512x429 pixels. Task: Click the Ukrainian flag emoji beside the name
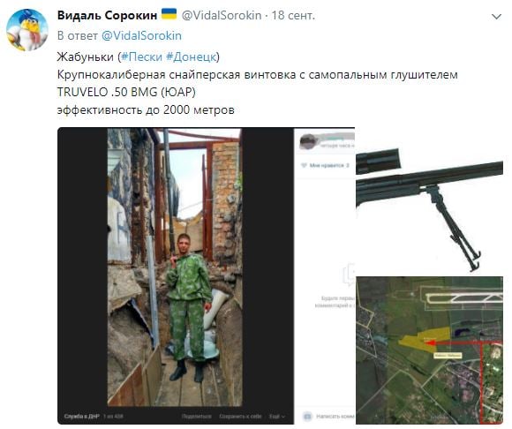click(x=169, y=14)
